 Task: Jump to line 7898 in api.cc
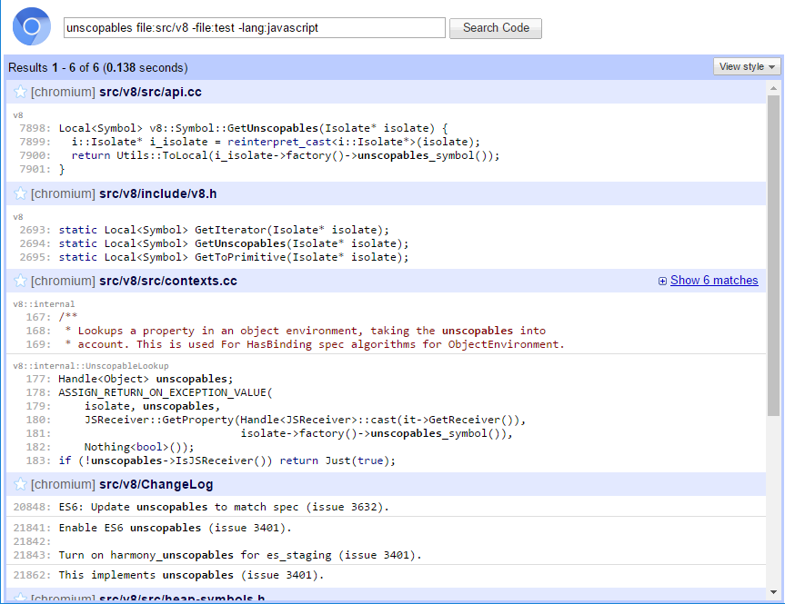[x=35, y=128]
